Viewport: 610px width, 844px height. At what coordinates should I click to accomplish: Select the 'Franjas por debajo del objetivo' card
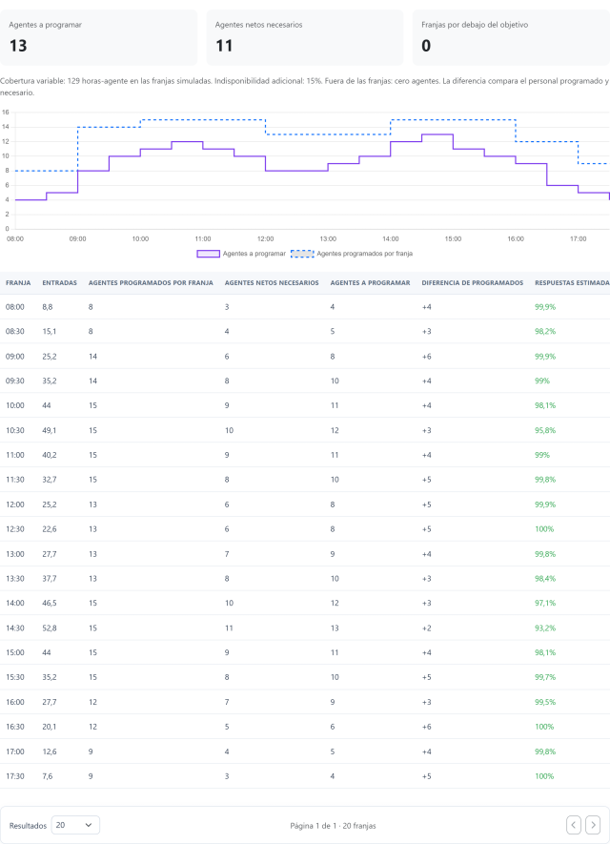511,38
